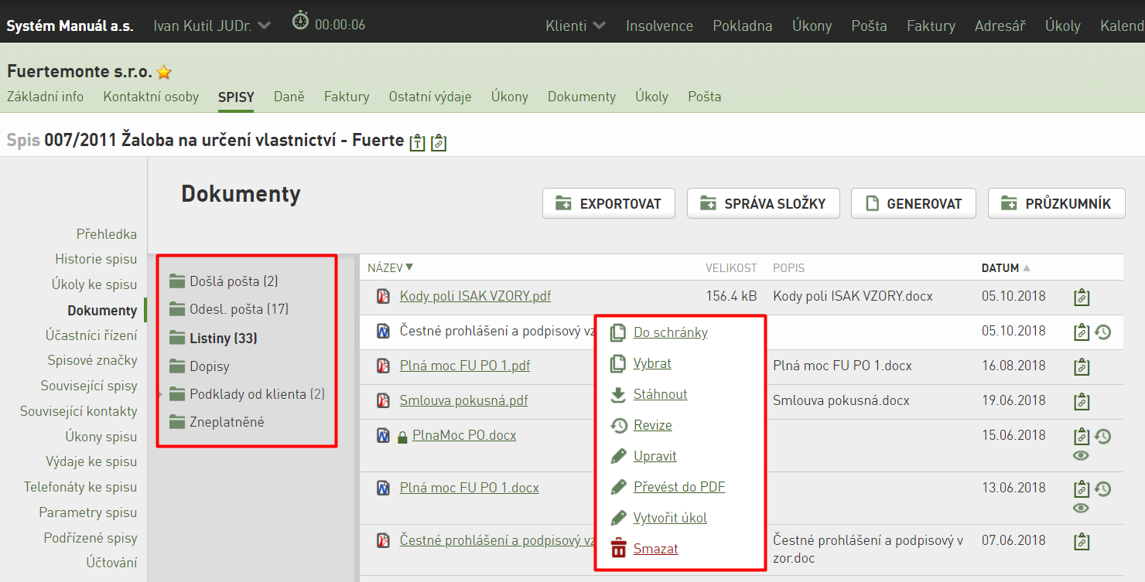Open the Ivan Kutil JUDr. user dropdown
This screenshot has height=582, width=1145.
(212, 26)
